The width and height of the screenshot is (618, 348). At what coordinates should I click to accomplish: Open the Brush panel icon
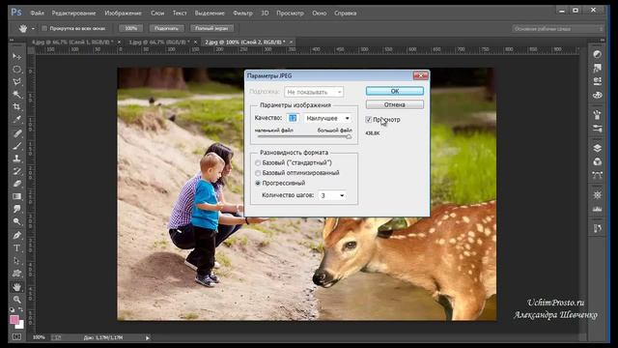(x=598, y=115)
